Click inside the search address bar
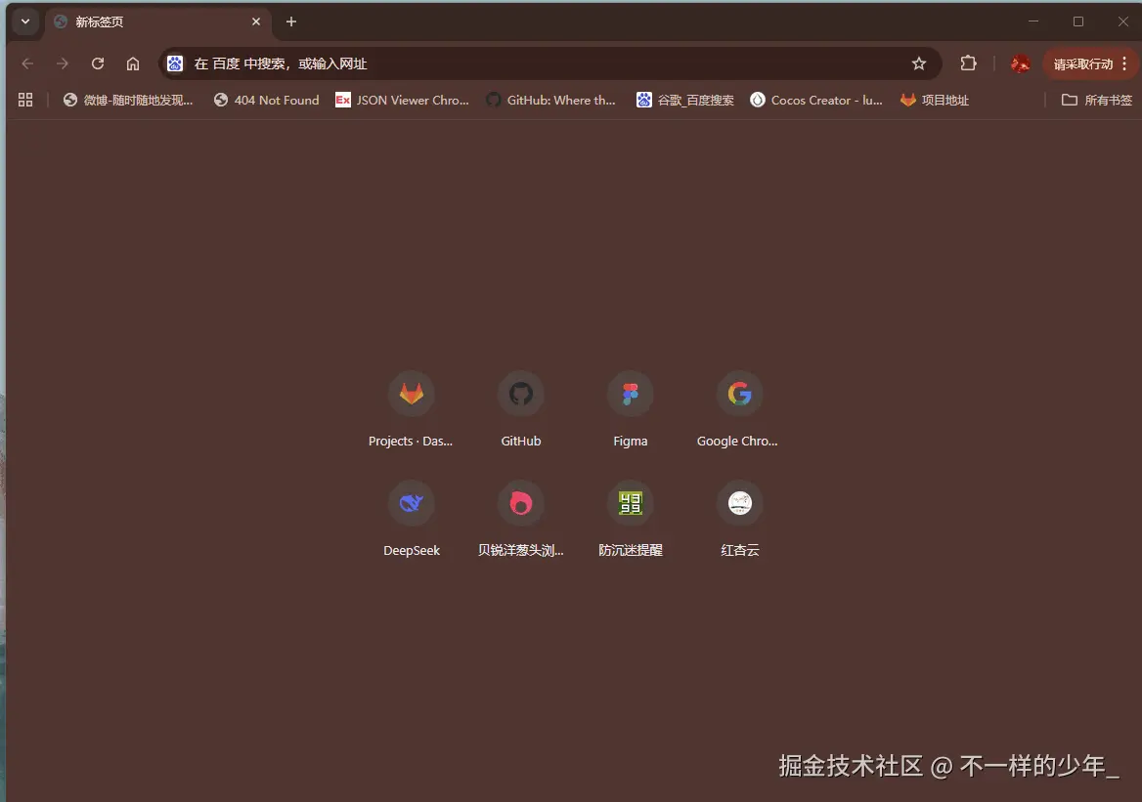1142x802 pixels. pos(538,63)
